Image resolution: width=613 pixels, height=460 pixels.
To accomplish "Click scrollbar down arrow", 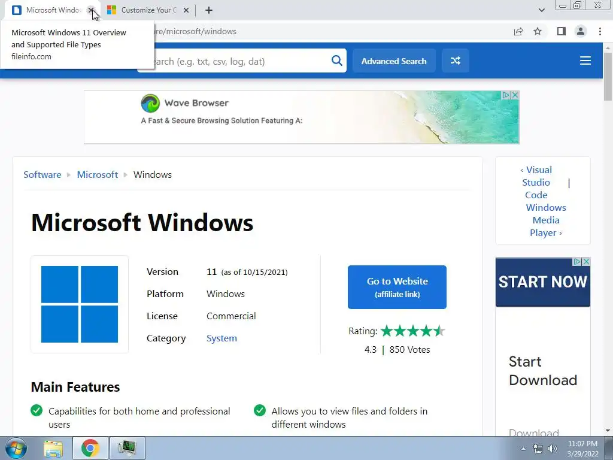I will point(608,431).
